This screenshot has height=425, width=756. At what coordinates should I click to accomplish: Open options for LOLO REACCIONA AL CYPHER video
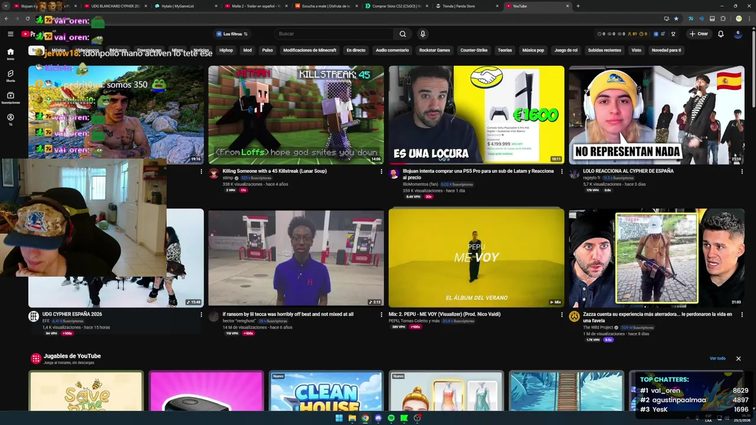742,172
